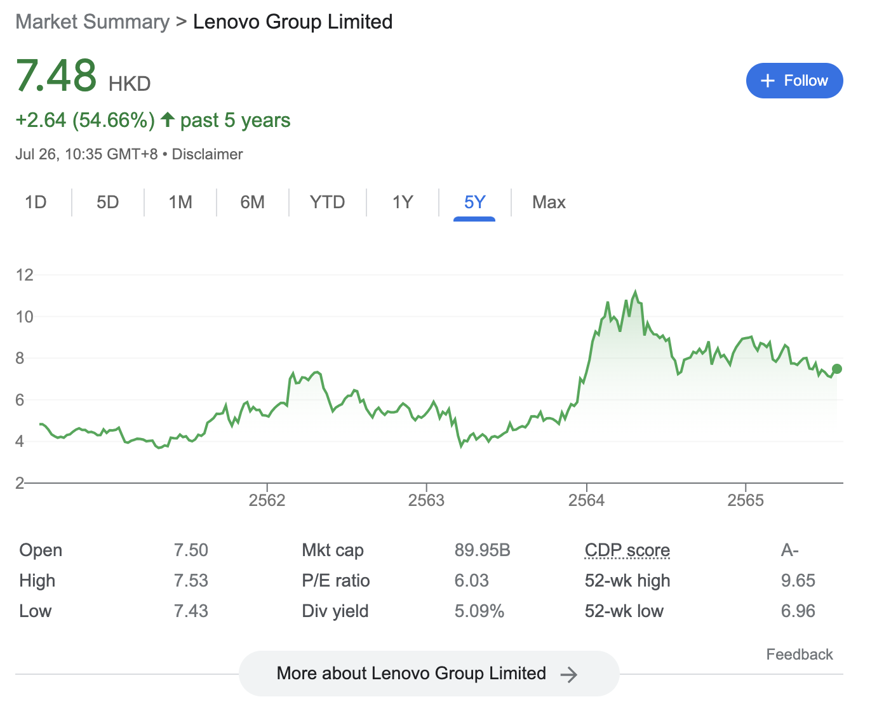Click the 52-wk low label

coord(624,611)
